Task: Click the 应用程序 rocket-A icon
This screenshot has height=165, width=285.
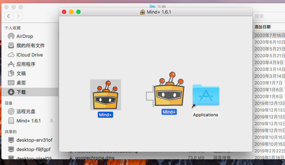Action: 11,64
